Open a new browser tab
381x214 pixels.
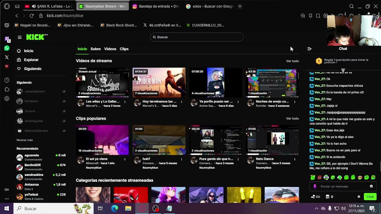(x=240, y=6)
